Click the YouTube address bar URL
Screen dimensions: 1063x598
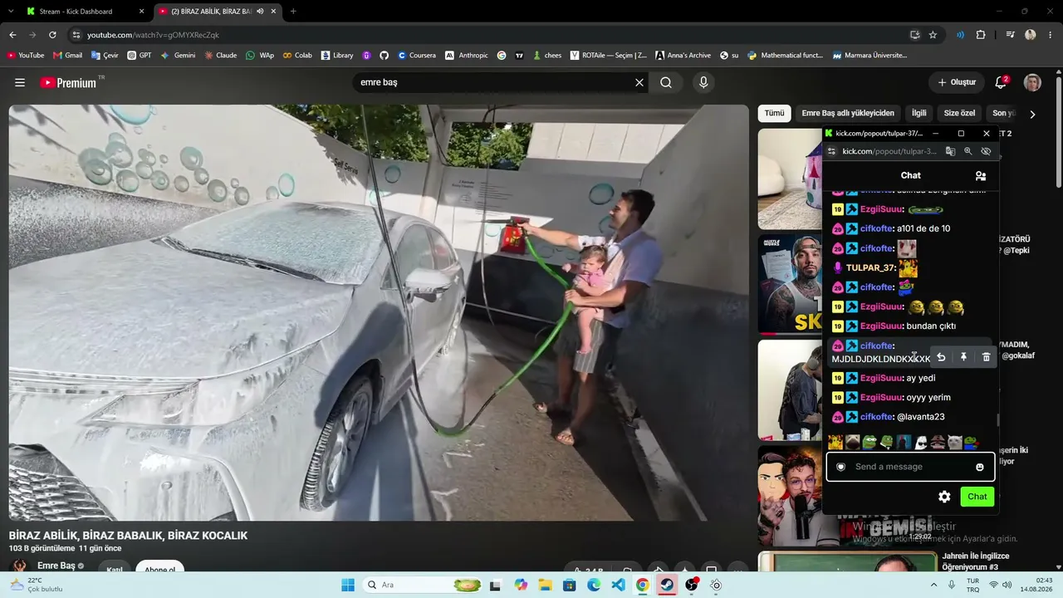[153, 35]
